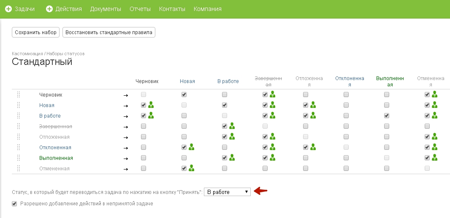Click user icon in Отклоненная row, Отложенная column
Image resolution: width=450 pixels, height=218 pixels.
tap(313, 147)
